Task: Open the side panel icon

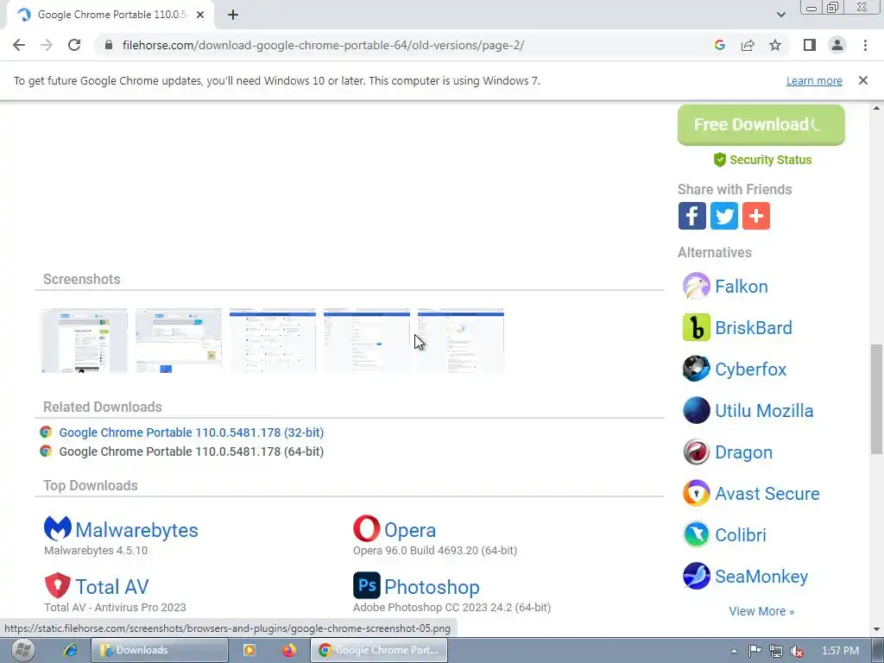Action: point(810,45)
